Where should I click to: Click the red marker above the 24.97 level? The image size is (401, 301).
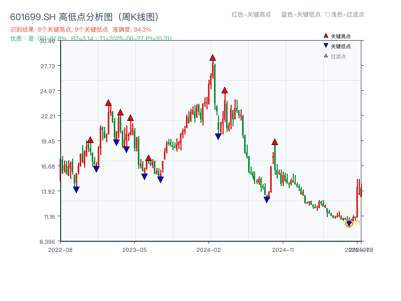coord(225,91)
